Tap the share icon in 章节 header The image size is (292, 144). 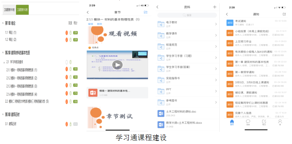point(145,13)
